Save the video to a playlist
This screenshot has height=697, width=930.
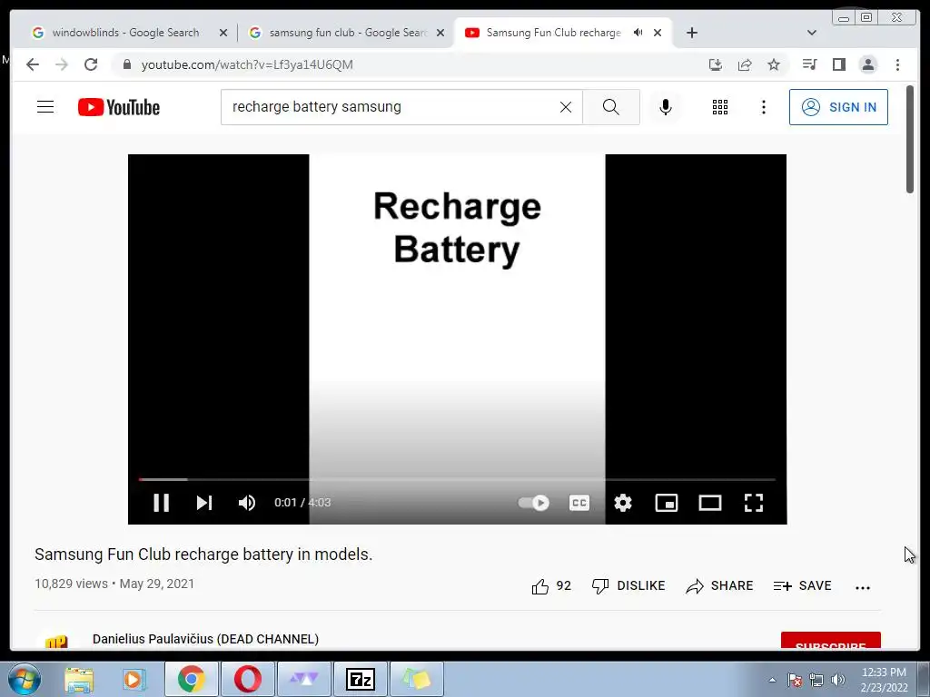click(803, 586)
